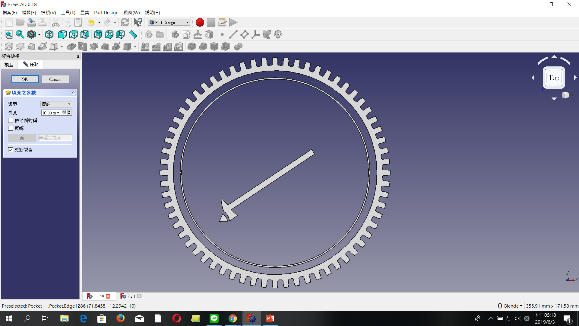Increase 長度 value with up arrow
This screenshot has height=326, width=579.
point(70,111)
